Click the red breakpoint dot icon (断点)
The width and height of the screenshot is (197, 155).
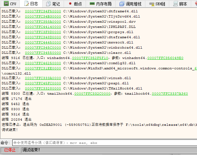tap(70, 4)
